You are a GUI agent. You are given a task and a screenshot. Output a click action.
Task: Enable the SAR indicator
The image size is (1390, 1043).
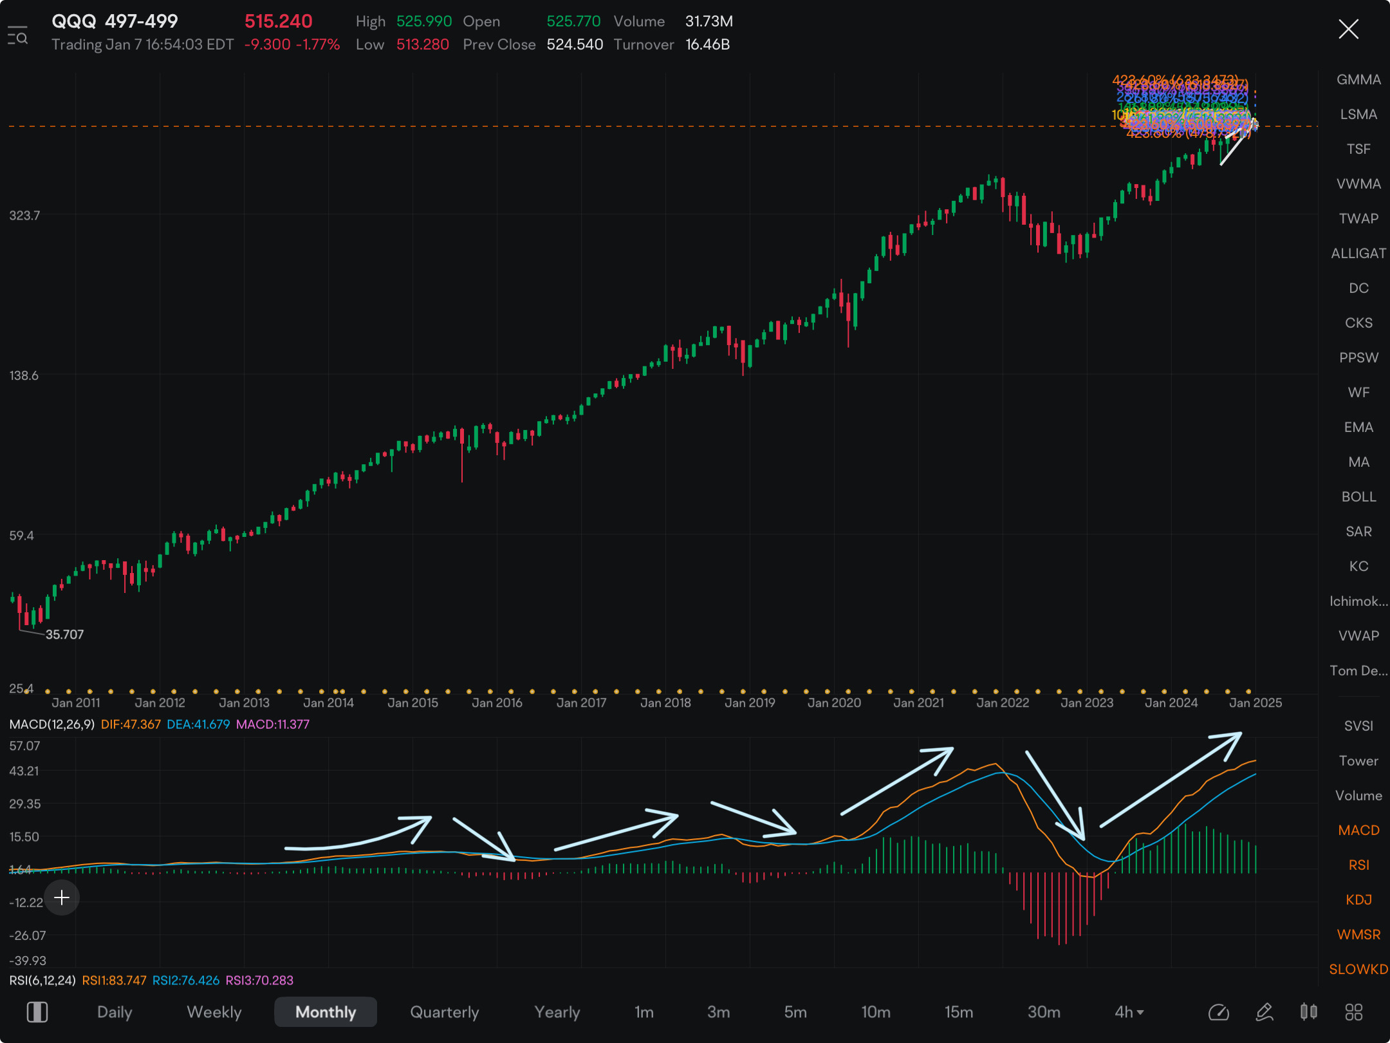[x=1358, y=531]
